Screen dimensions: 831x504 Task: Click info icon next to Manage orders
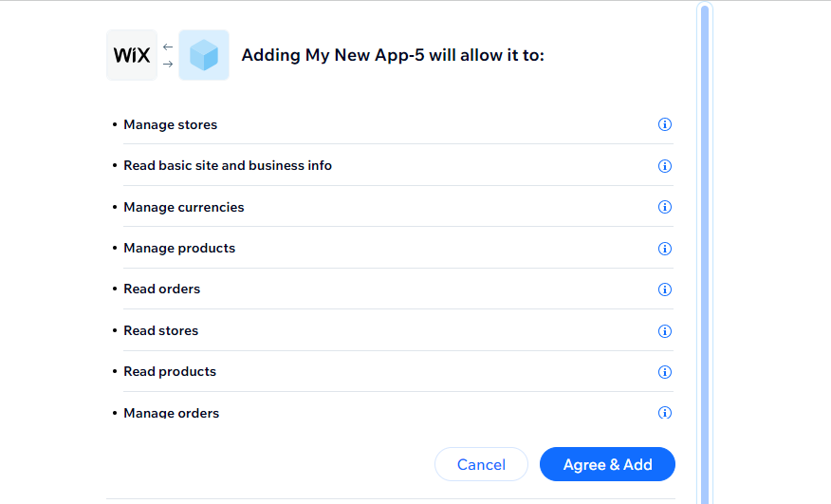[x=665, y=413]
